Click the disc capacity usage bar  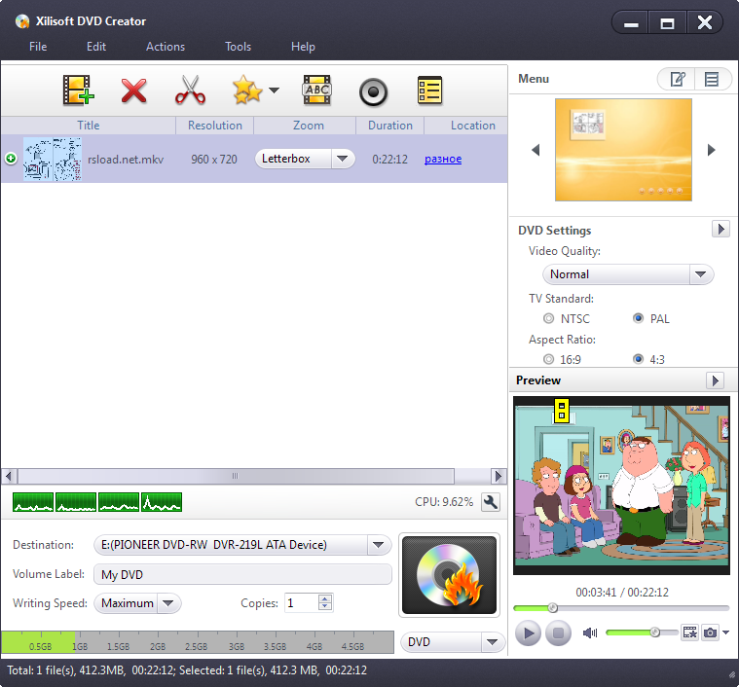point(198,642)
